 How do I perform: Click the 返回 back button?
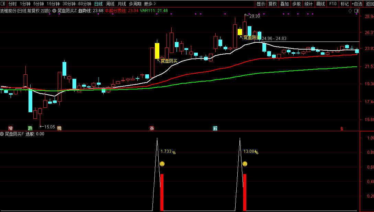click(x=370, y=4)
